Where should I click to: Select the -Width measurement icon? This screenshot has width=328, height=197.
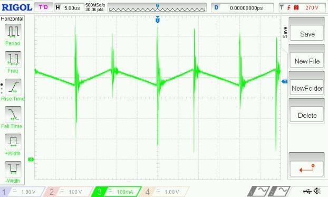coord(13,169)
